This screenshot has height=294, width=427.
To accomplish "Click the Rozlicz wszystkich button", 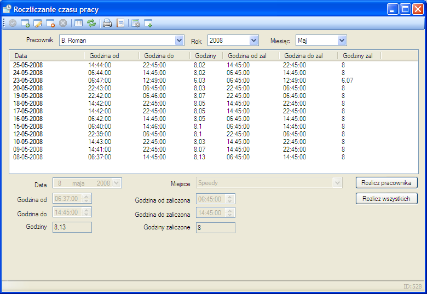I will click(x=386, y=198).
